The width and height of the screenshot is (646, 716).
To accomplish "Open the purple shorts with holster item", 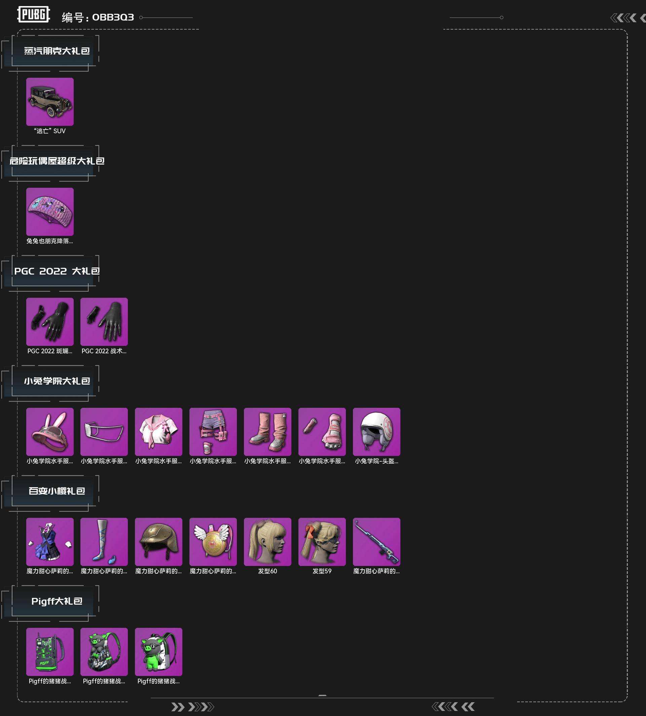I will coord(213,432).
